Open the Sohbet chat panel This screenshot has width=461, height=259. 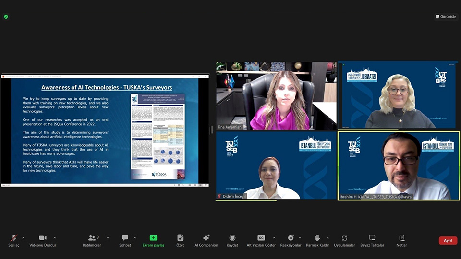point(125,240)
